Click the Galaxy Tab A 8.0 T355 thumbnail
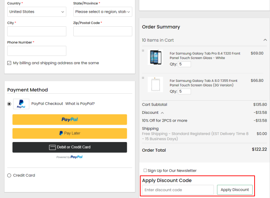The width and height of the screenshot is (270, 198). tap(155, 85)
